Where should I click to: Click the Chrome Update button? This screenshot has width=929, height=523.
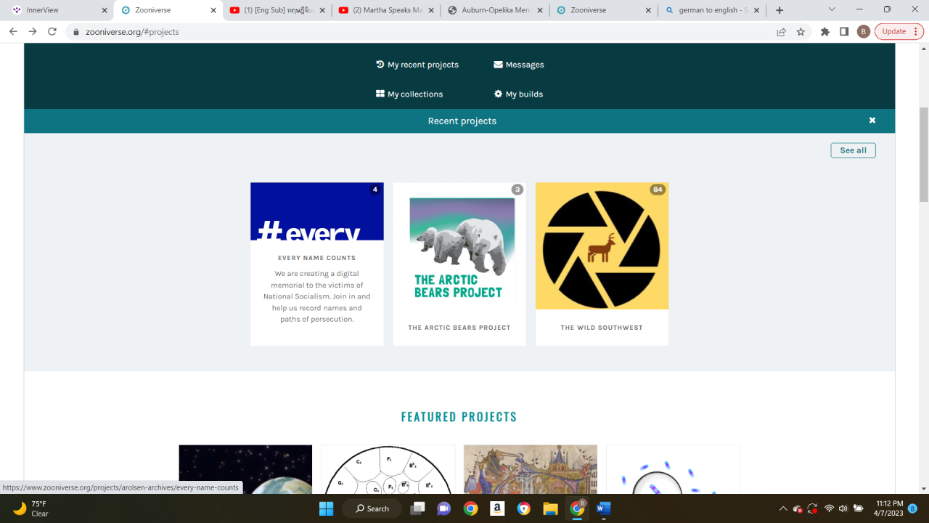click(894, 31)
